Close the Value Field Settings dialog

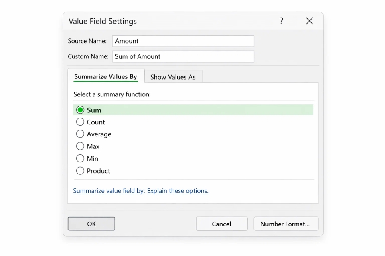[x=309, y=21]
